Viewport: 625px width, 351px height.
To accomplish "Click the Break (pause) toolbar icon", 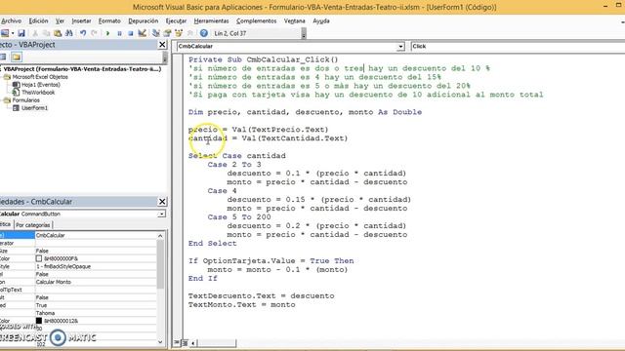I will 119,33.
